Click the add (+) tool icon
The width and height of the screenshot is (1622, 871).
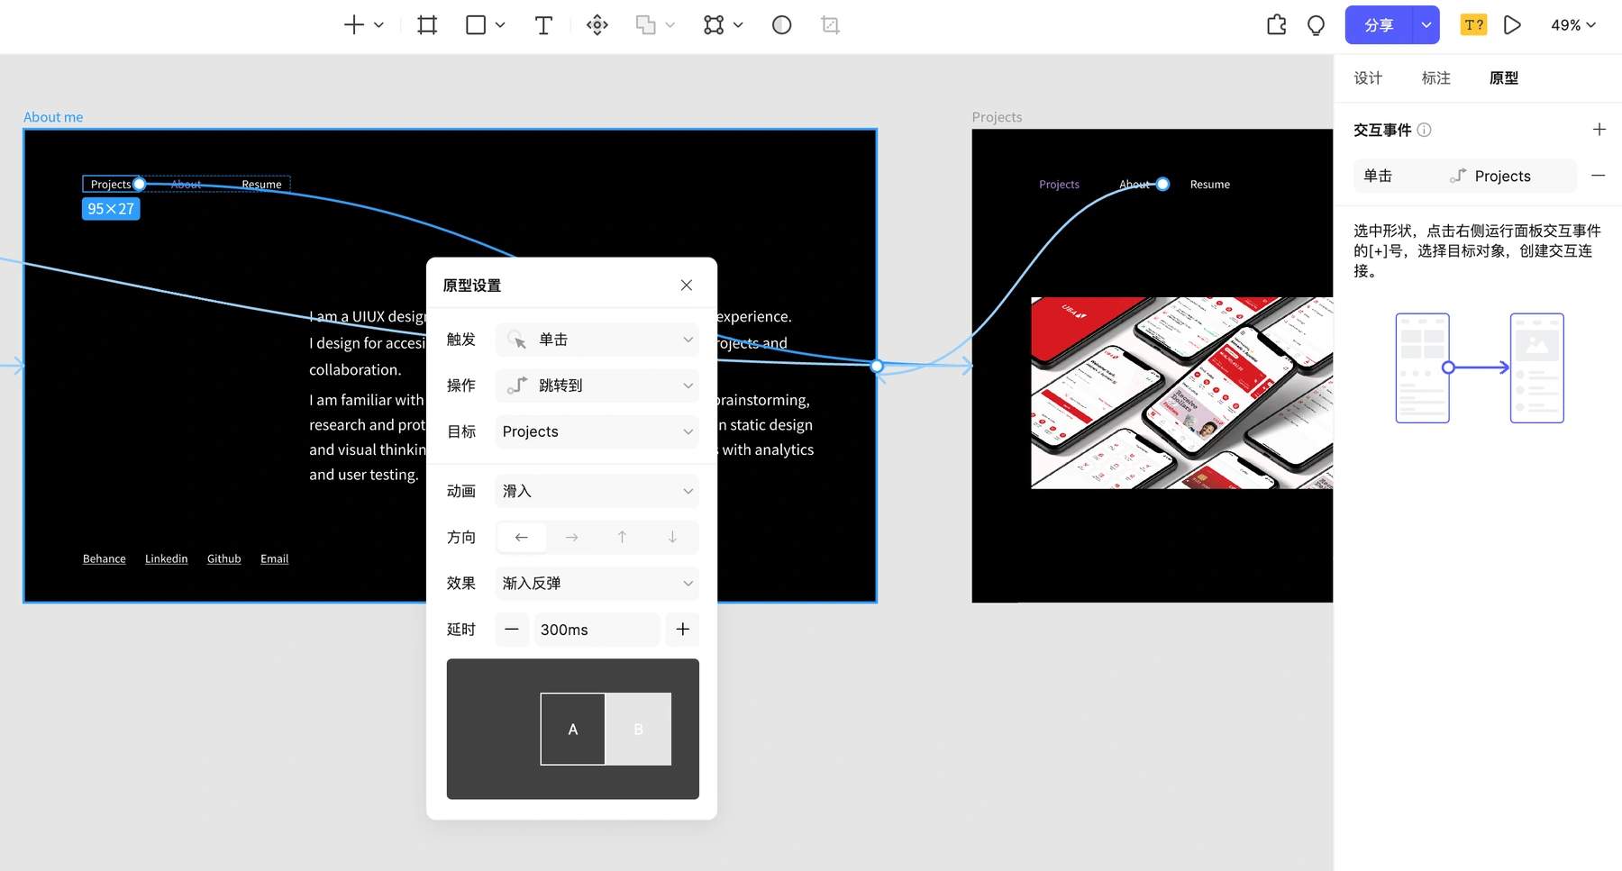point(354,25)
